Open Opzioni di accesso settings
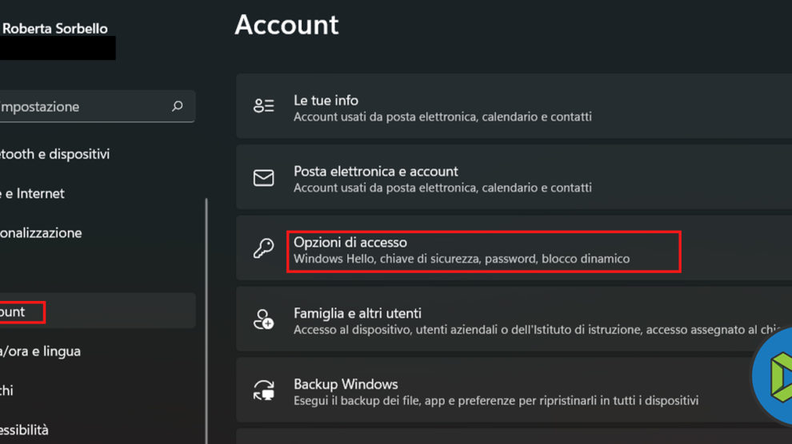 click(350, 242)
